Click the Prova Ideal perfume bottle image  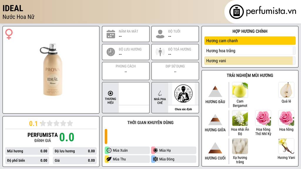(51, 70)
